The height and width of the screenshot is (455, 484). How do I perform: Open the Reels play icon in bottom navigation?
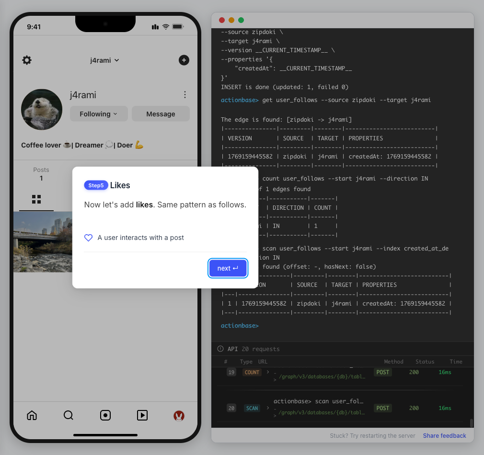point(142,415)
